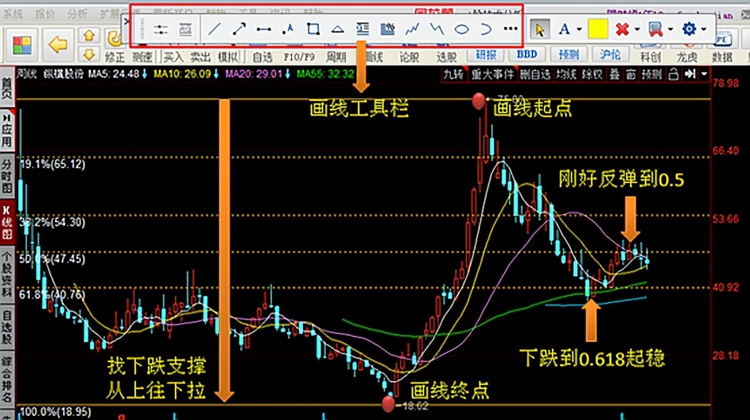Click the red marker at 画线起点
This screenshot has width=750, height=420.
point(478,102)
